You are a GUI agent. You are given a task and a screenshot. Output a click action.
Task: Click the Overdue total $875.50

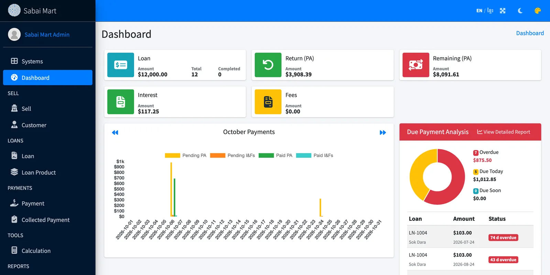point(482,160)
